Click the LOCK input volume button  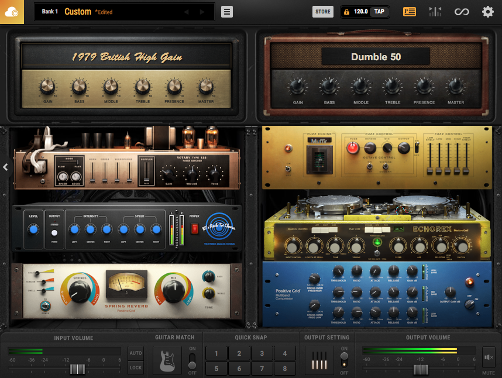(x=136, y=367)
